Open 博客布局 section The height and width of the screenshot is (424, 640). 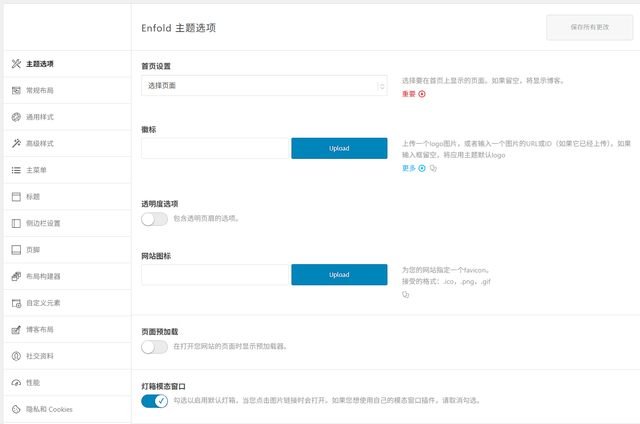click(x=67, y=330)
